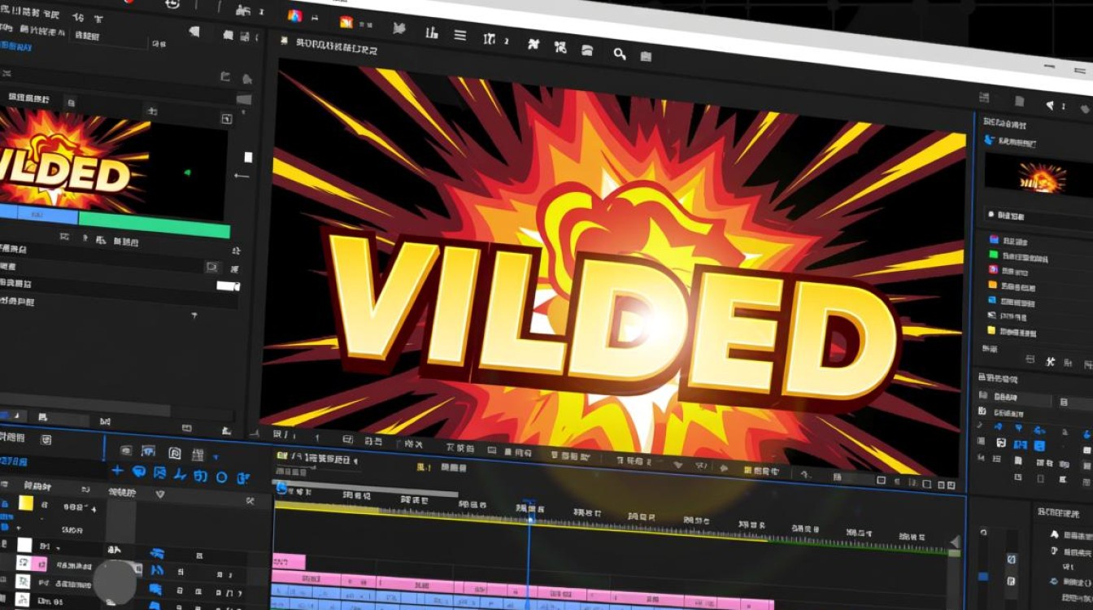The width and height of the screenshot is (1093, 610).
Task: Toggle the white square checkbox in track list
Action: pos(24,544)
